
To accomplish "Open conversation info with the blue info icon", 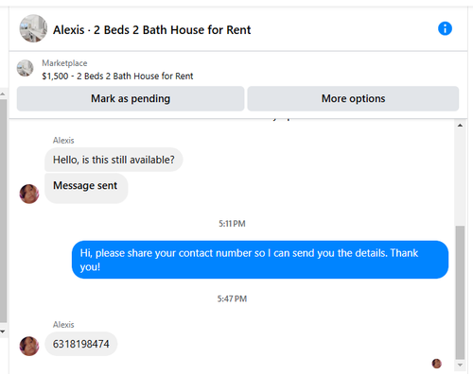I will point(445,28).
